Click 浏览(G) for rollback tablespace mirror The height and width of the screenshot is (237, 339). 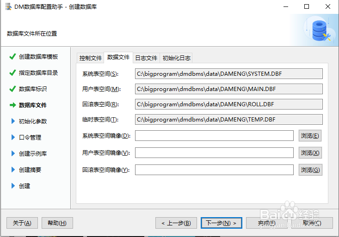(310, 170)
